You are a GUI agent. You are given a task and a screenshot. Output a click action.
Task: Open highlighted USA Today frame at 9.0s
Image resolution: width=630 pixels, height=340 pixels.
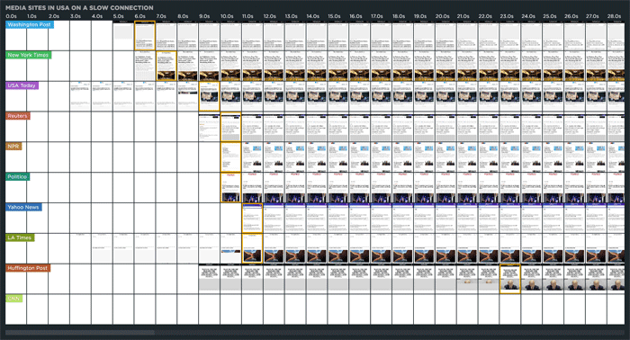[x=210, y=96]
